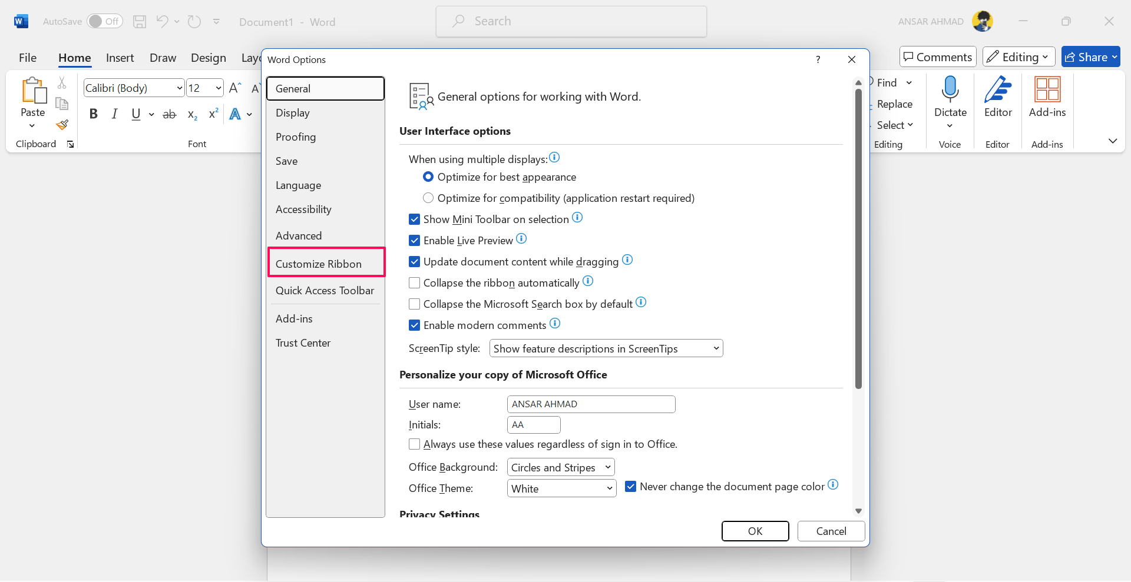Toggle Underline formatting
Screen dimensions: 1131x582
pyautogui.click(x=136, y=114)
